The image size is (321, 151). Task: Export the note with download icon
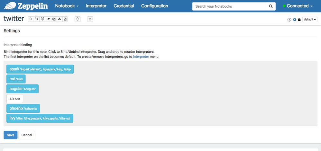click(x=60, y=19)
